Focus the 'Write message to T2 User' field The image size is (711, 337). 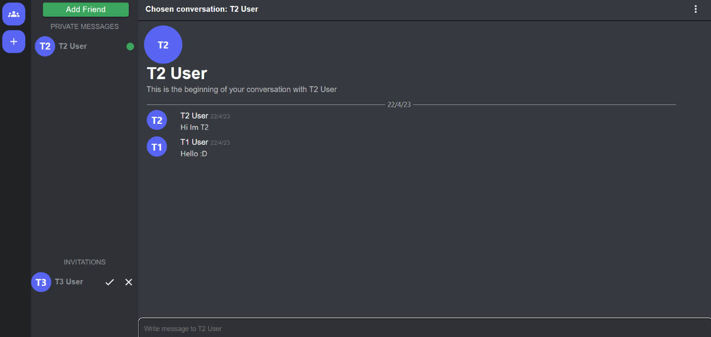coord(424,328)
